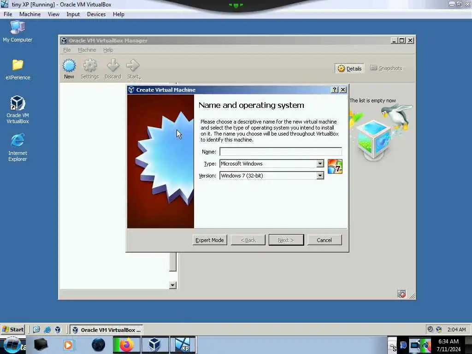472x354 pixels.
Task: Open the Machine menu of the VM window
Action: pyautogui.click(x=30, y=14)
